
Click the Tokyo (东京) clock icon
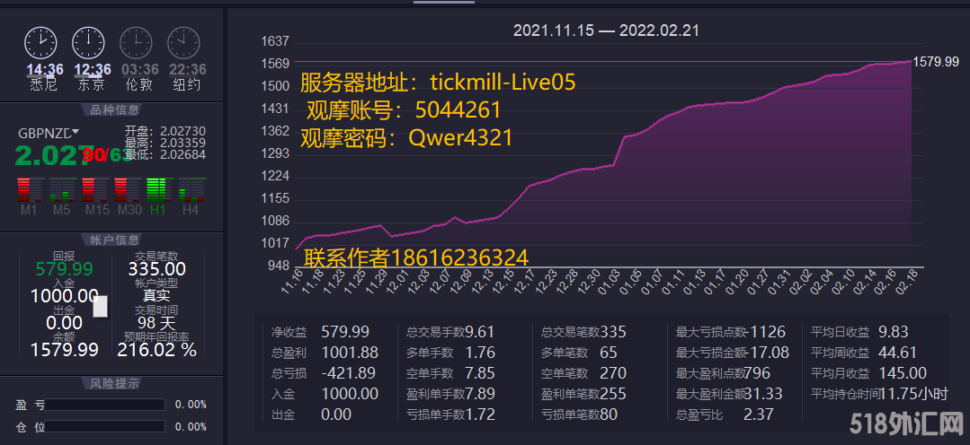88,42
